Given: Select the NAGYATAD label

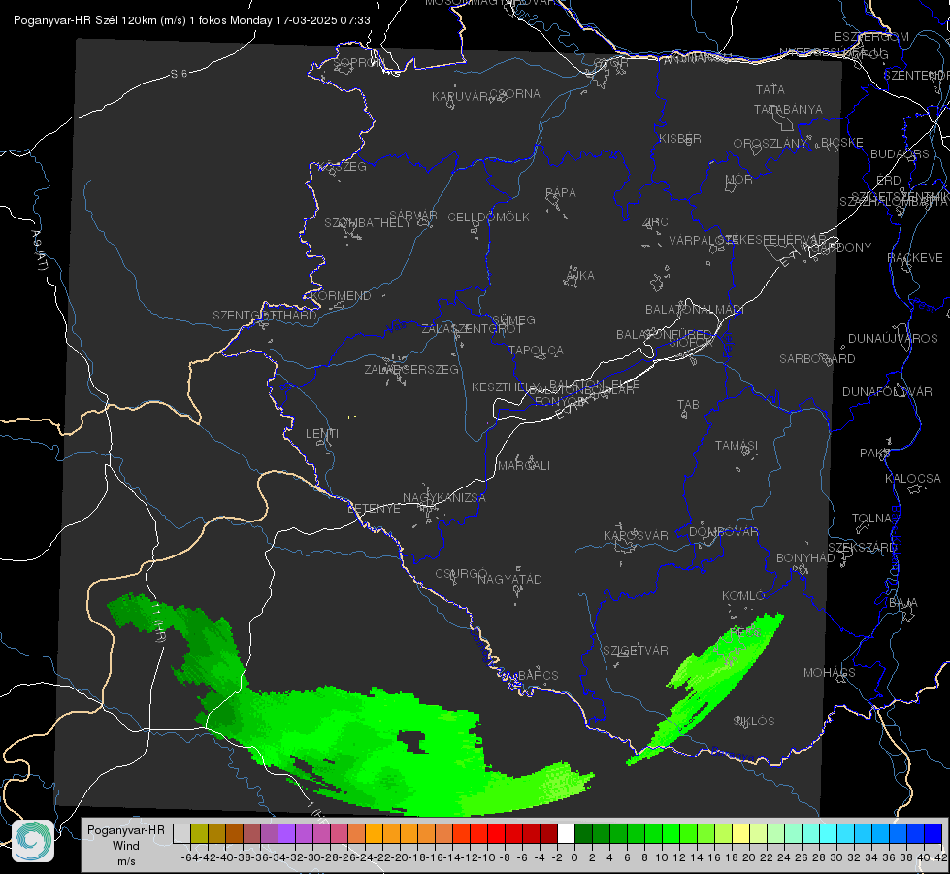Looking at the screenshot, I should point(509,579).
